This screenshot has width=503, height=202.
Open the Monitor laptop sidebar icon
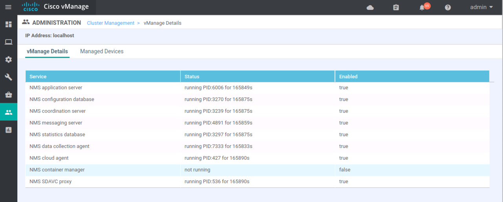tap(8, 42)
